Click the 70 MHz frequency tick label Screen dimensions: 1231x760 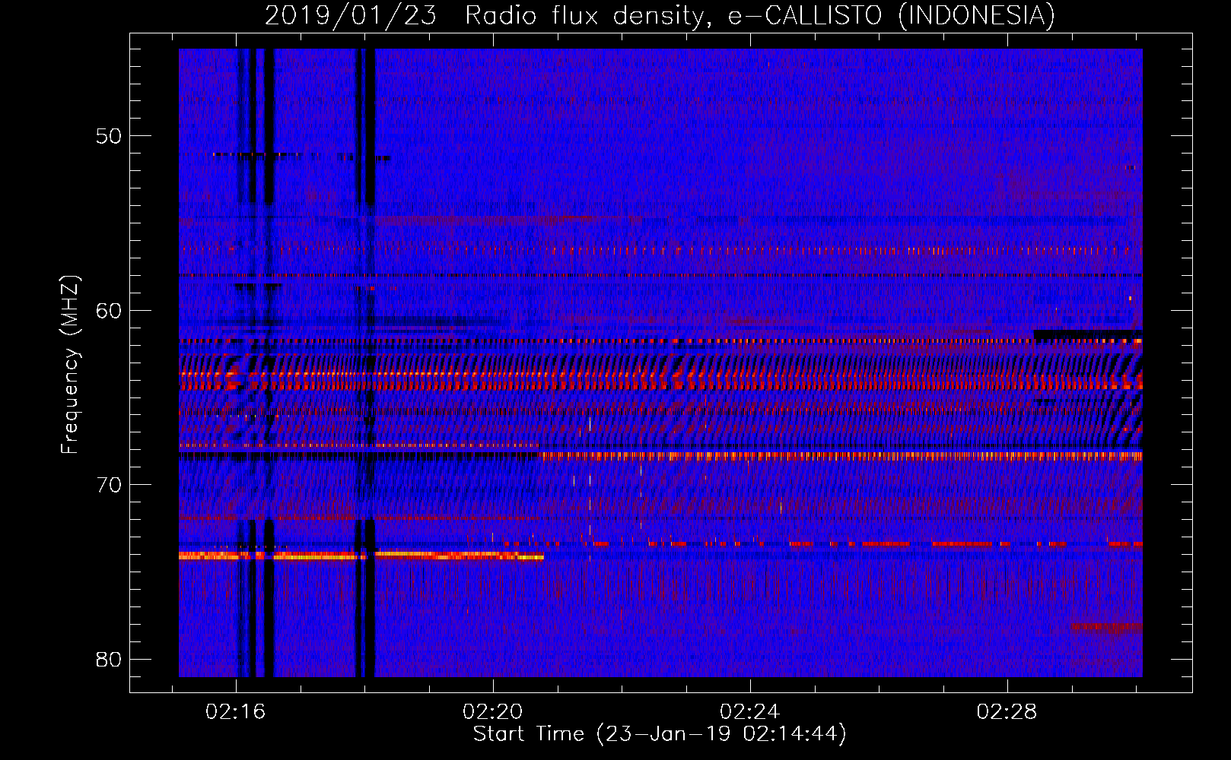tap(109, 485)
